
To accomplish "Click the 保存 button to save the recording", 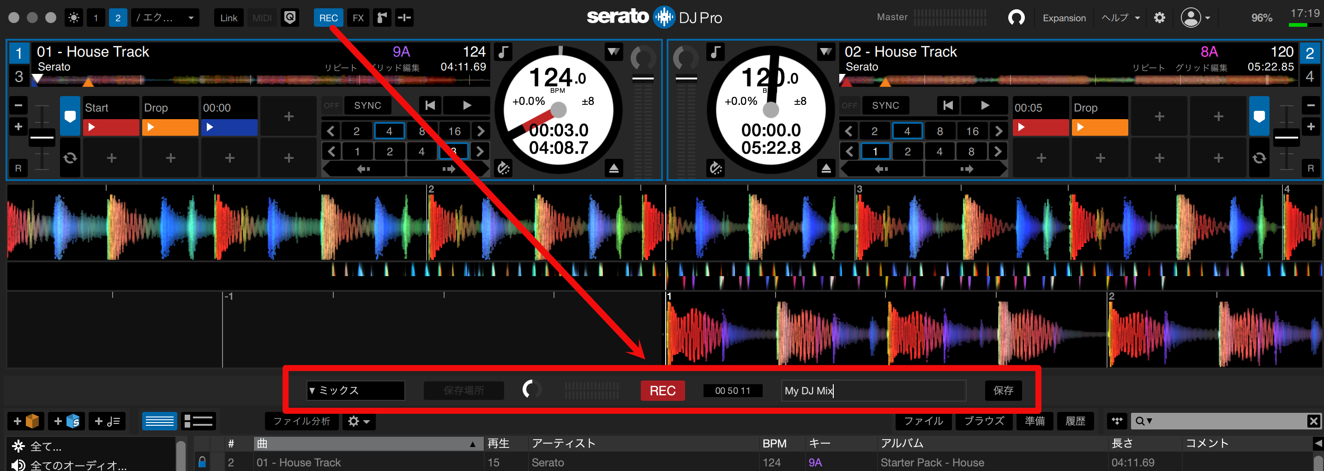I will click(x=1003, y=390).
